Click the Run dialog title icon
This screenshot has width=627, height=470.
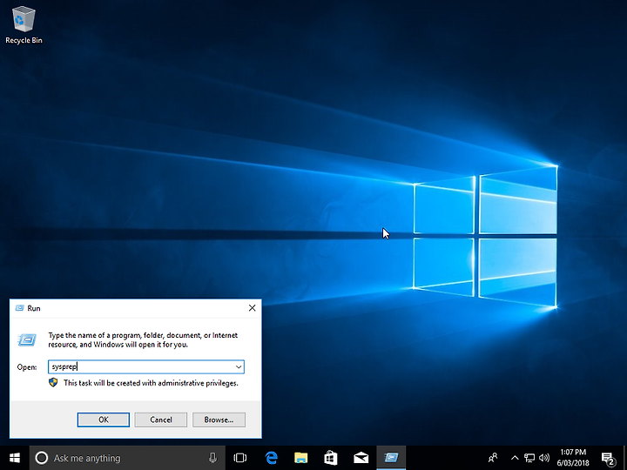[19, 308]
